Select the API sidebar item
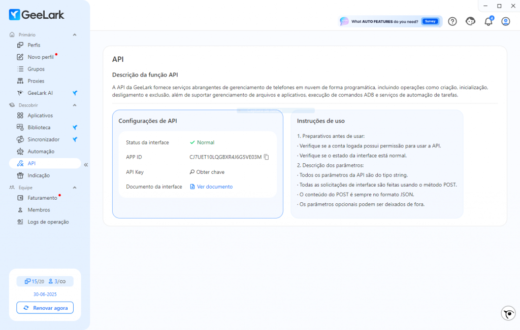Image resolution: width=520 pixels, height=330 pixels. click(x=45, y=163)
